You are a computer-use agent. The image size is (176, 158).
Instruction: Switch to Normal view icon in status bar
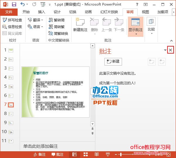point(75,154)
